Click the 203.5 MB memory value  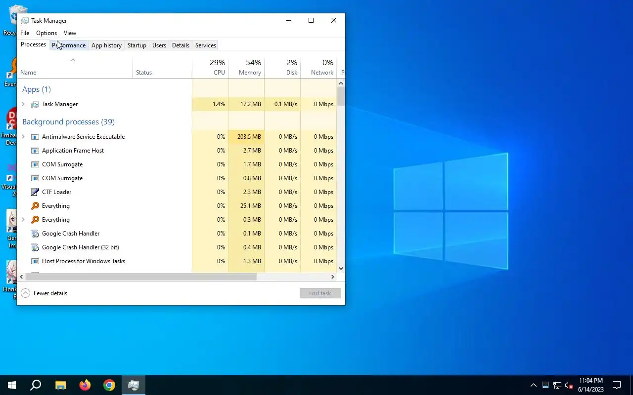249,137
